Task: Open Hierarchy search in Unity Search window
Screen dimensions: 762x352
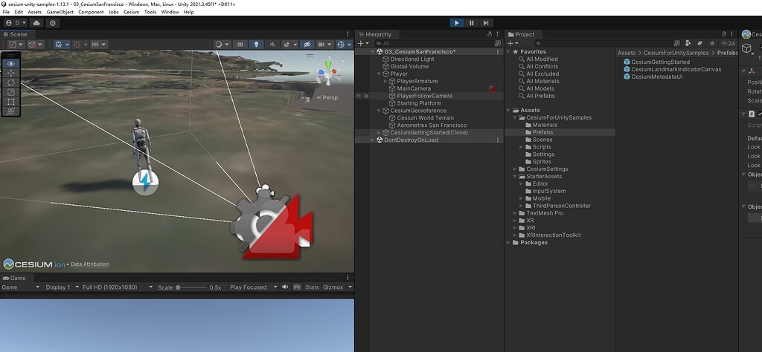Action: coord(497,43)
